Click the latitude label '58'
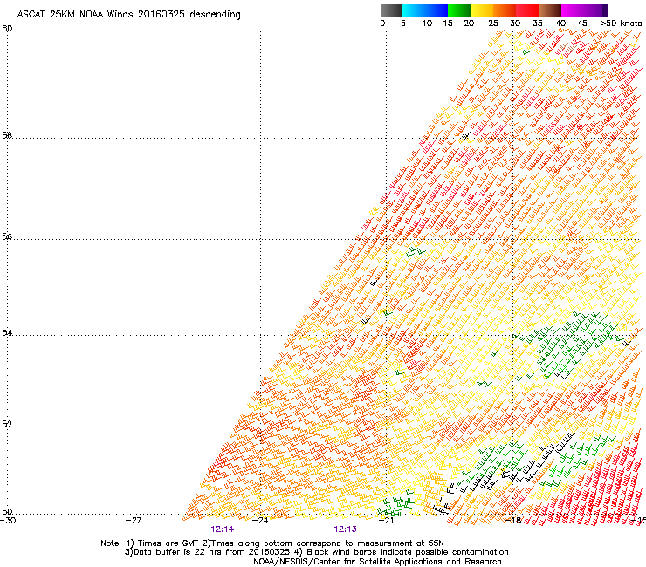Screen dimensions: 646x567 pyautogui.click(x=7, y=135)
